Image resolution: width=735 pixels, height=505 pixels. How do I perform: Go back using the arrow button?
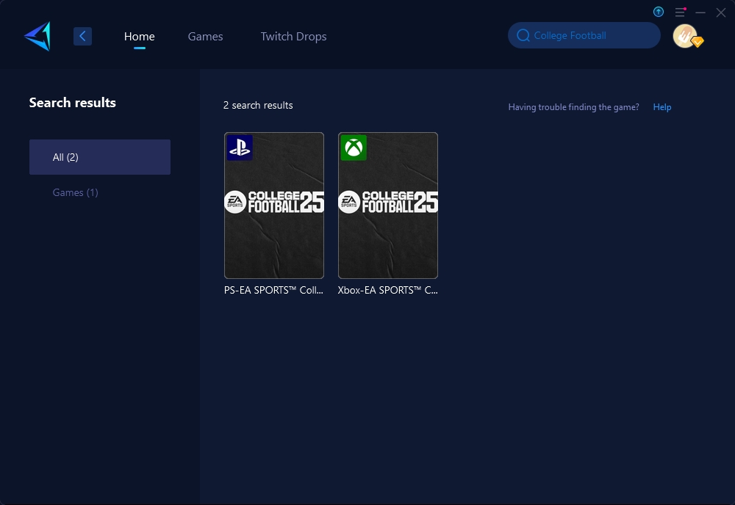(82, 36)
